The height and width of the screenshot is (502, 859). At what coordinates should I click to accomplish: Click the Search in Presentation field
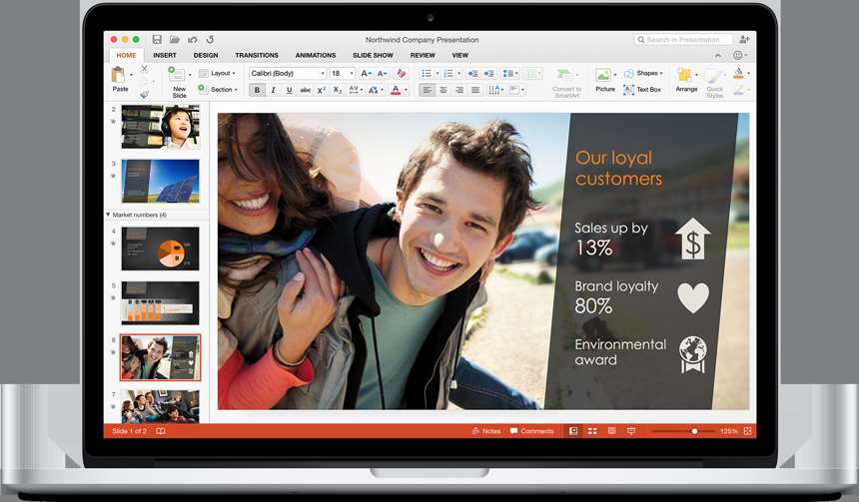coord(682,39)
